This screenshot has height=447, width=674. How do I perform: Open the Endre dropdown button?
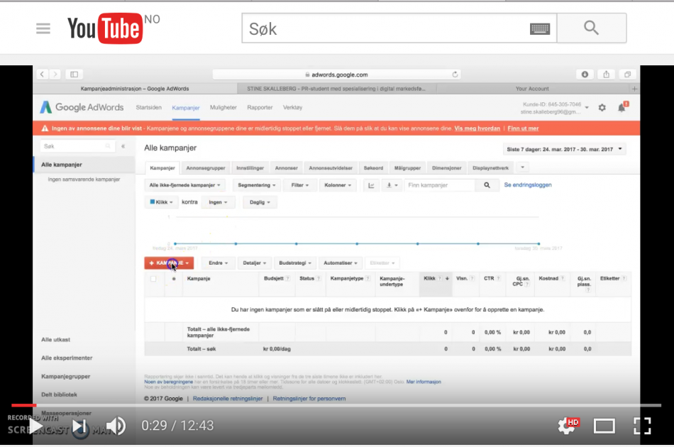click(x=218, y=263)
